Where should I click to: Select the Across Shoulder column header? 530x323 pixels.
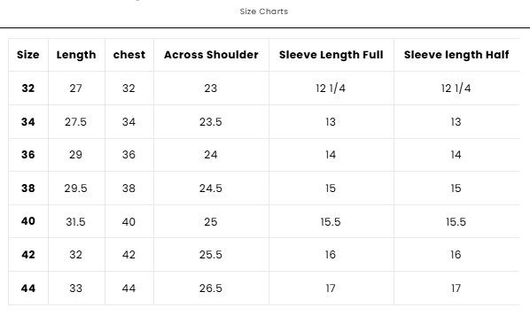click(x=211, y=55)
